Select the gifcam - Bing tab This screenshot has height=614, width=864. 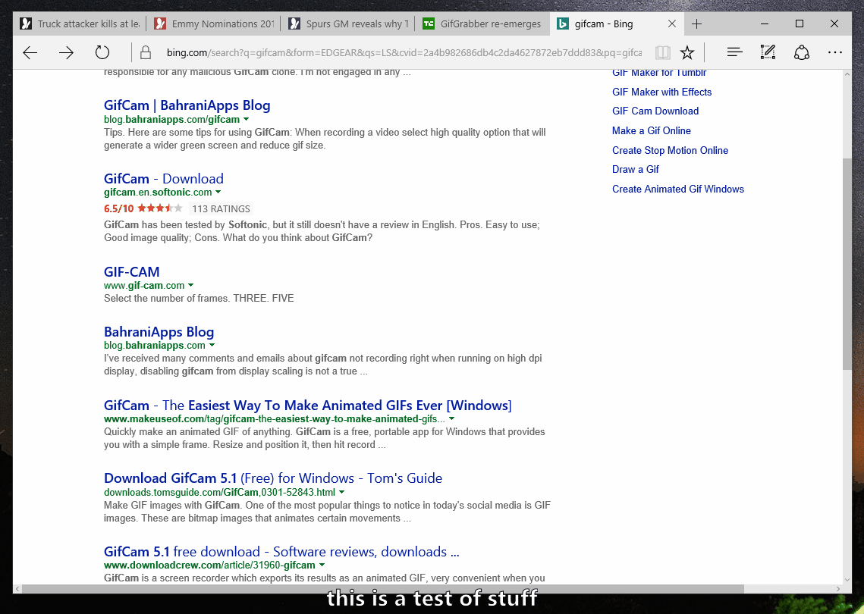click(616, 23)
